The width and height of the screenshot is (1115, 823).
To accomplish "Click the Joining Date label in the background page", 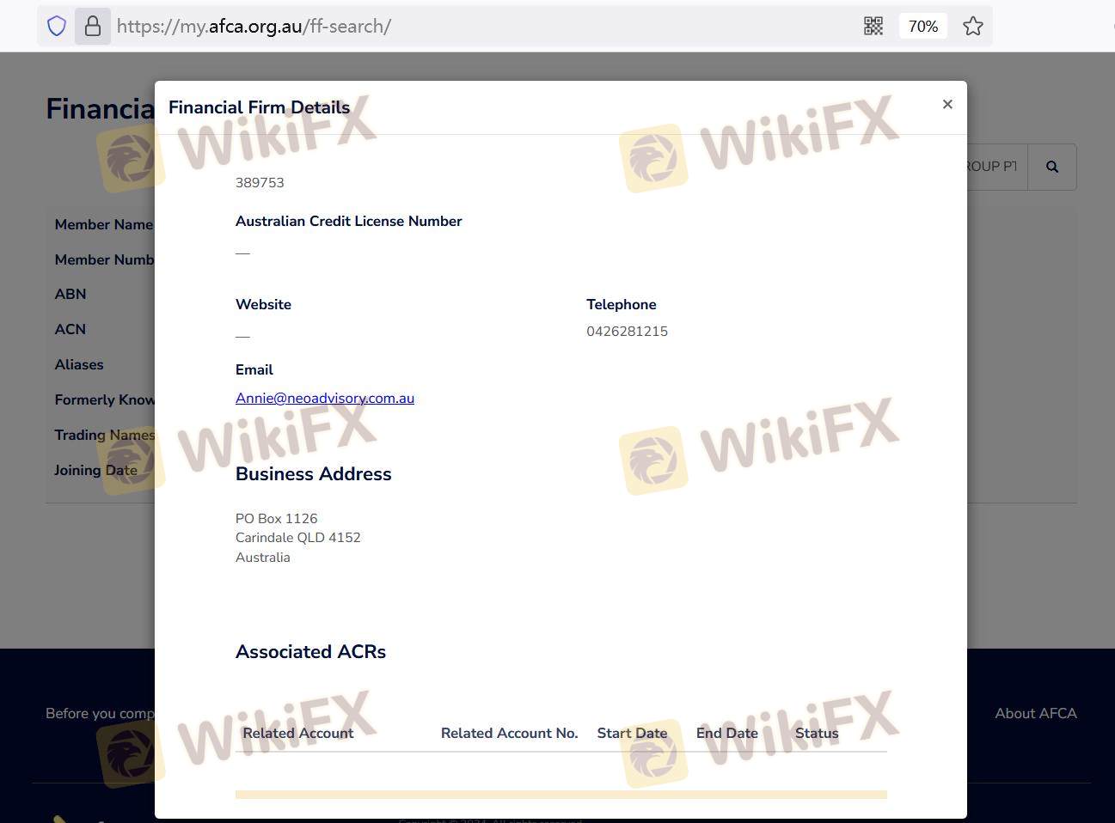I will [95, 470].
